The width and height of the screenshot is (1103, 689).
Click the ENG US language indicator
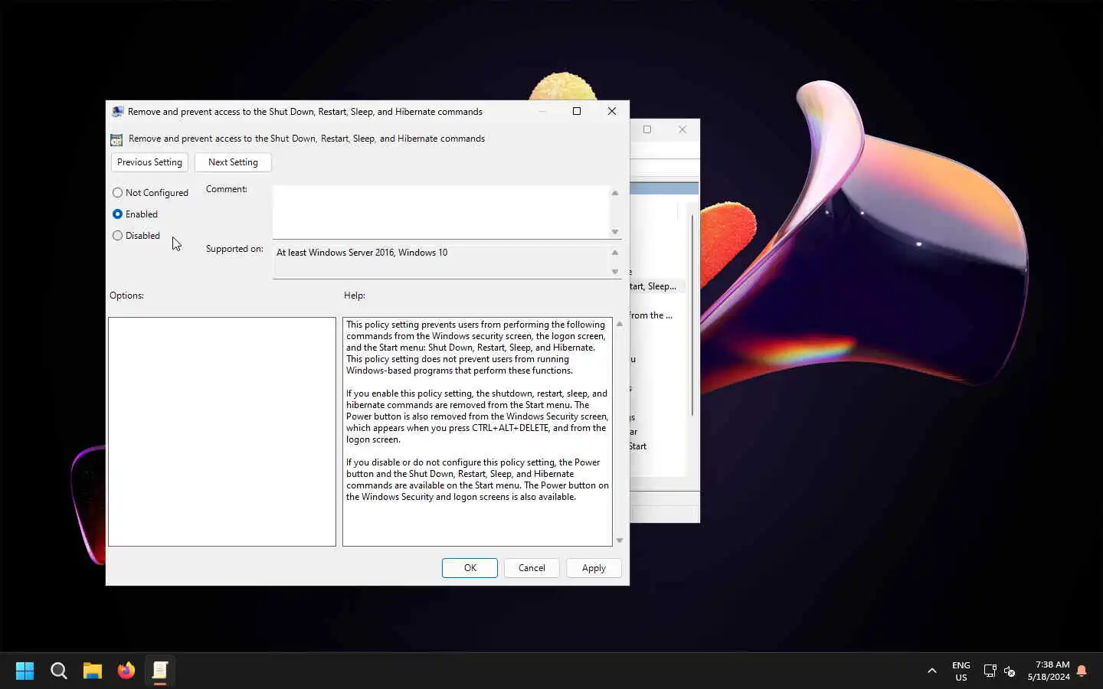[x=961, y=671]
